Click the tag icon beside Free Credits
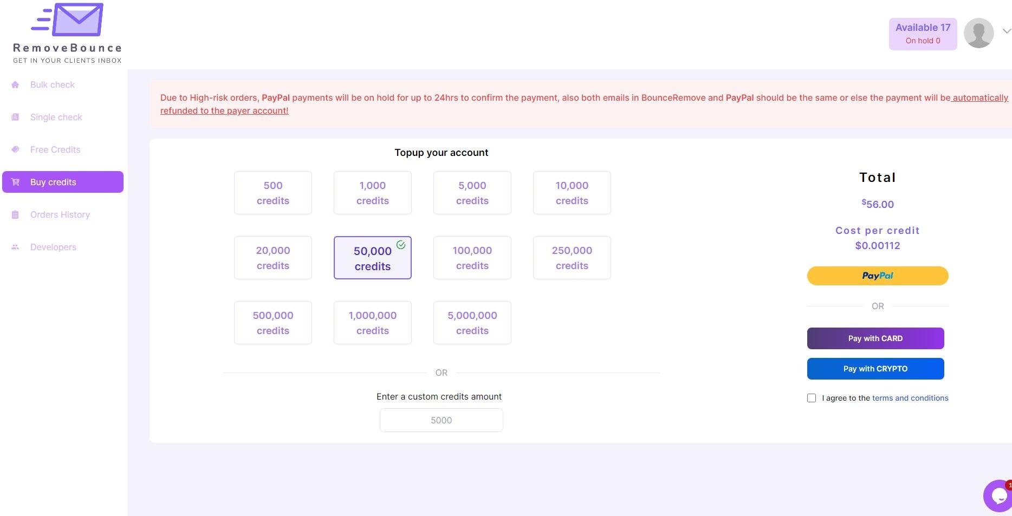The width and height of the screenshot is (1012, 516). pyautogui.click(x=15, y=149)
